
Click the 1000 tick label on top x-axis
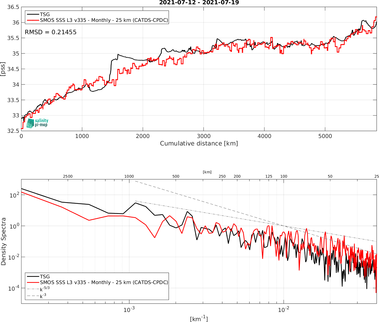[x=82, y=136]
